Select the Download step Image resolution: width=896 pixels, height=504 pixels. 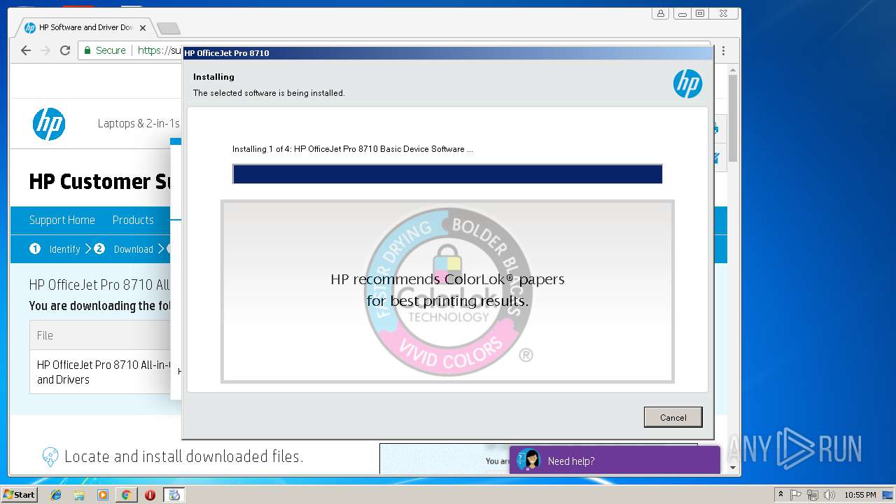coord(124,249)
